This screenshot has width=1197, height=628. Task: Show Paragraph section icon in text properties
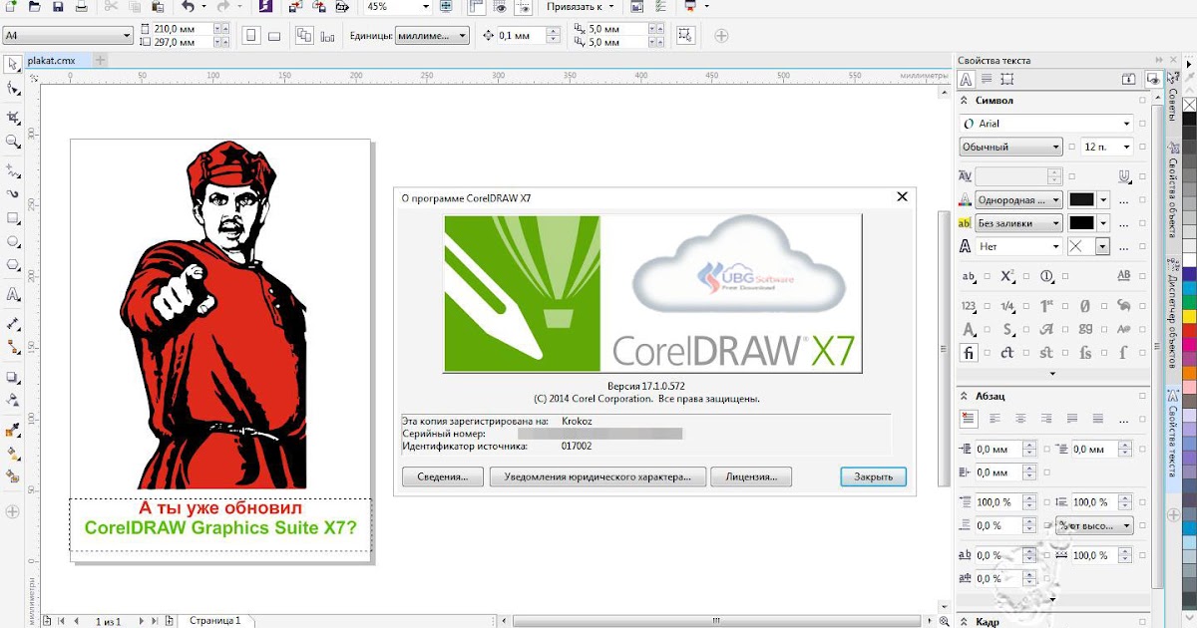986,79
